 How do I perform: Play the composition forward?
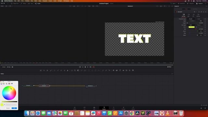pos(88,67)
